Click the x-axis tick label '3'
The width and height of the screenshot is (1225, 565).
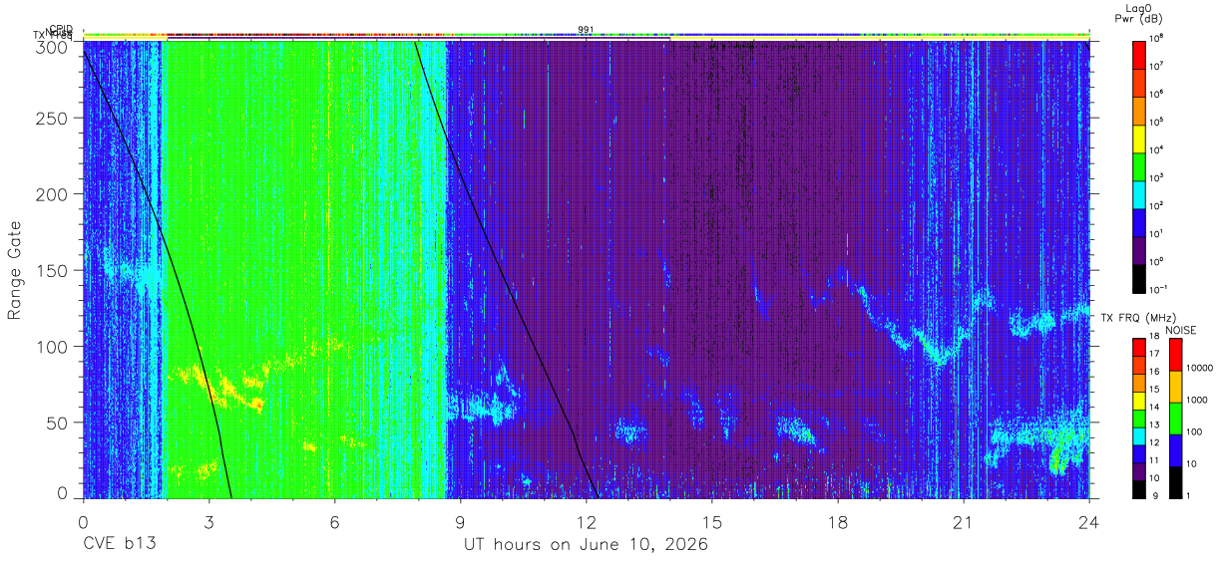[x=208, y=521]
